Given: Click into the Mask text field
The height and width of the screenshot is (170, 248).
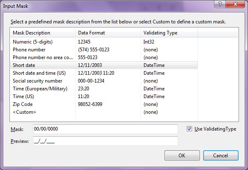Looking at the screenshot, I should [106, 129].
